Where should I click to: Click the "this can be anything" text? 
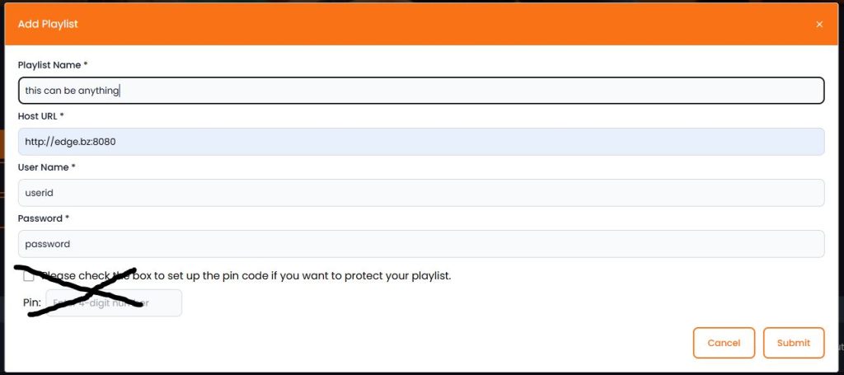73,91
